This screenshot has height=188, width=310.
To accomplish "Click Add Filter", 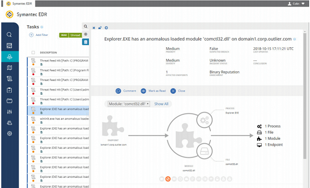I will [39, 35].
